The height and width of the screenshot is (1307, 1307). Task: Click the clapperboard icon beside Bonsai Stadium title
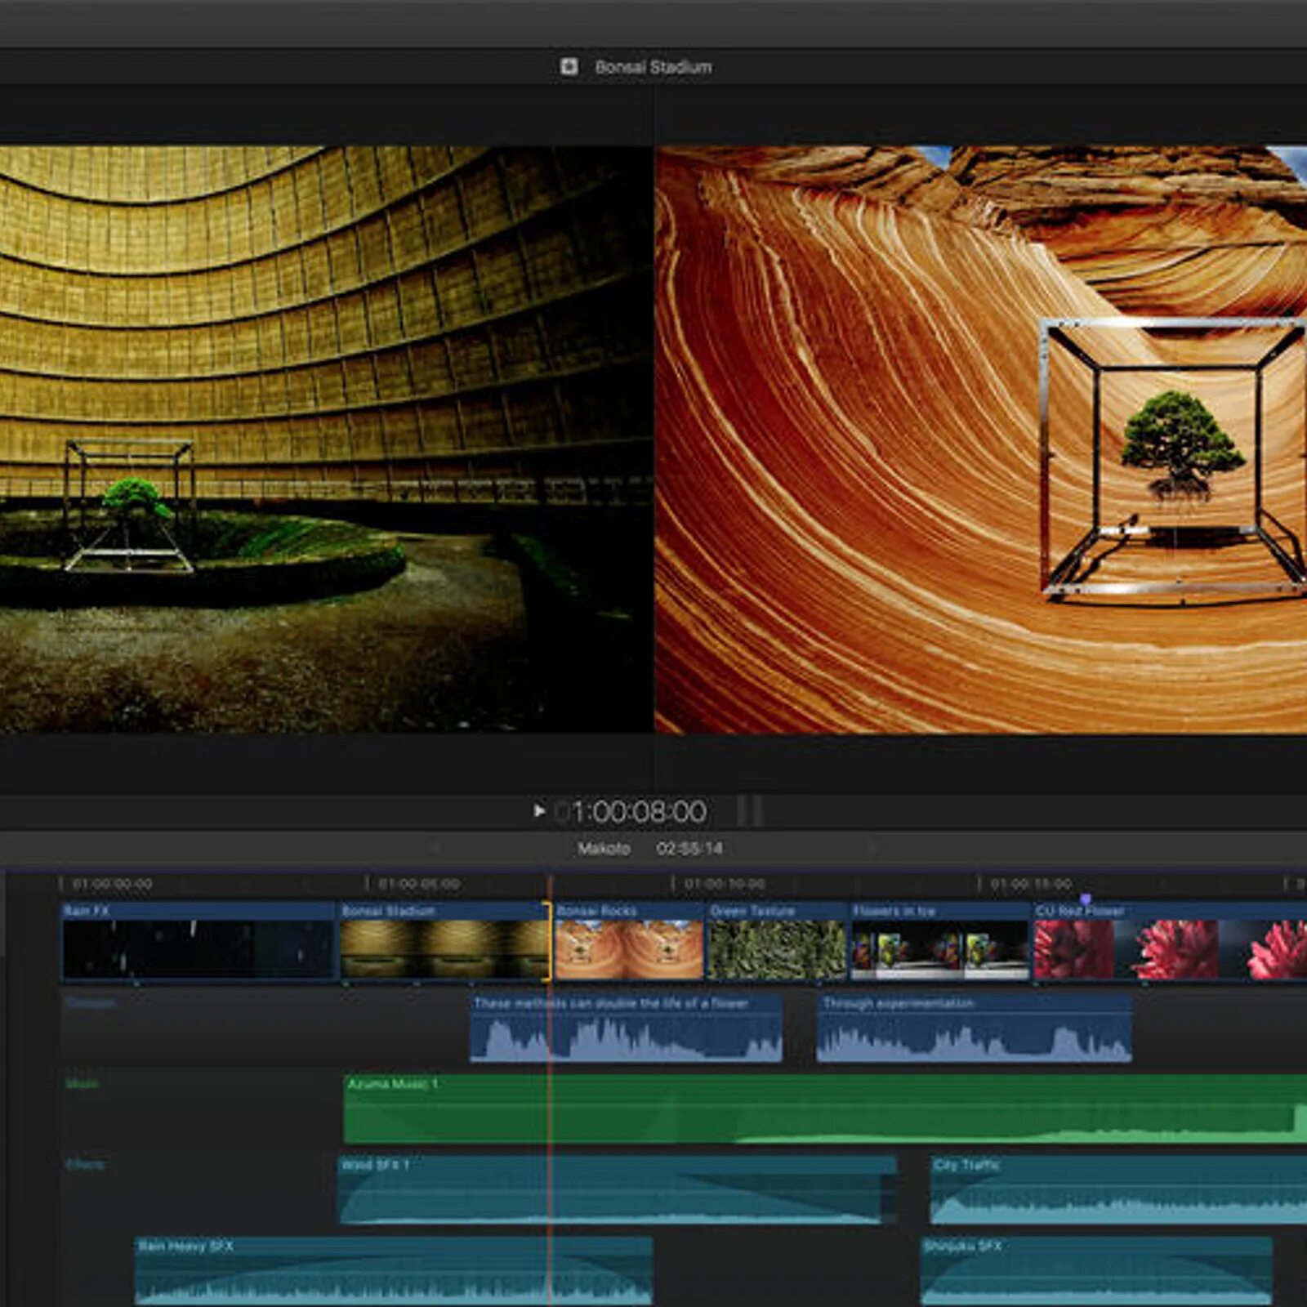(569, 67)
